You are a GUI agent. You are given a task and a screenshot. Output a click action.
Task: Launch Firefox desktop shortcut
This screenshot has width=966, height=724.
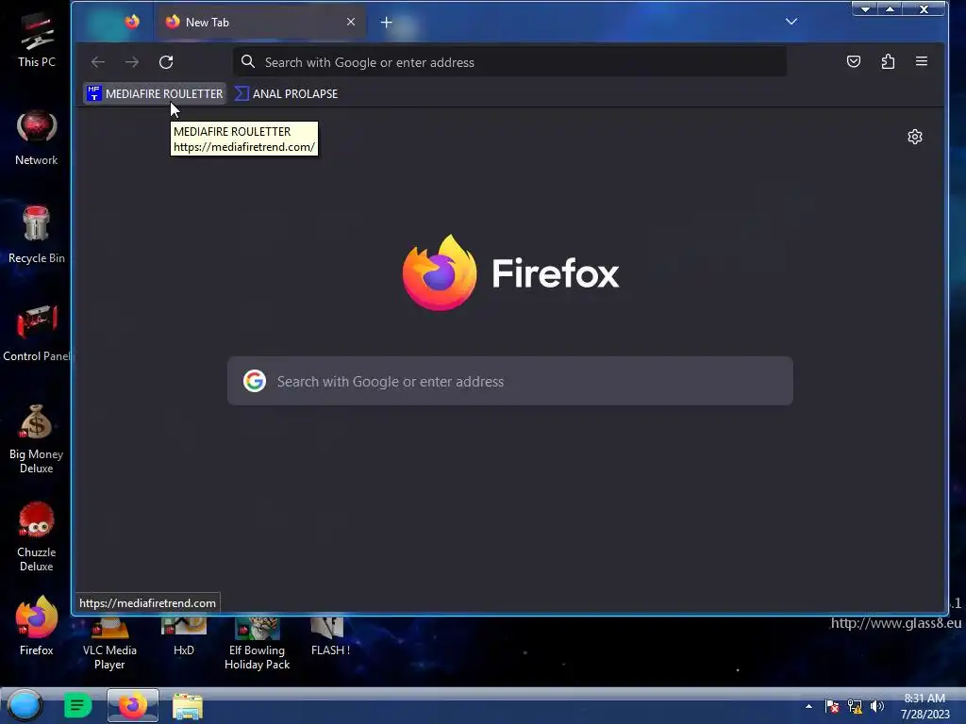pos(37,626)
